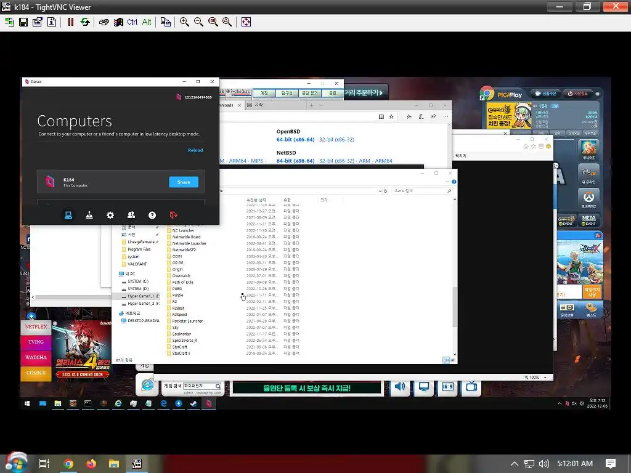This screenshot has width=631, height=473.
Task: Show Connection Info icon in toolbar
Action: click(52, 22)
